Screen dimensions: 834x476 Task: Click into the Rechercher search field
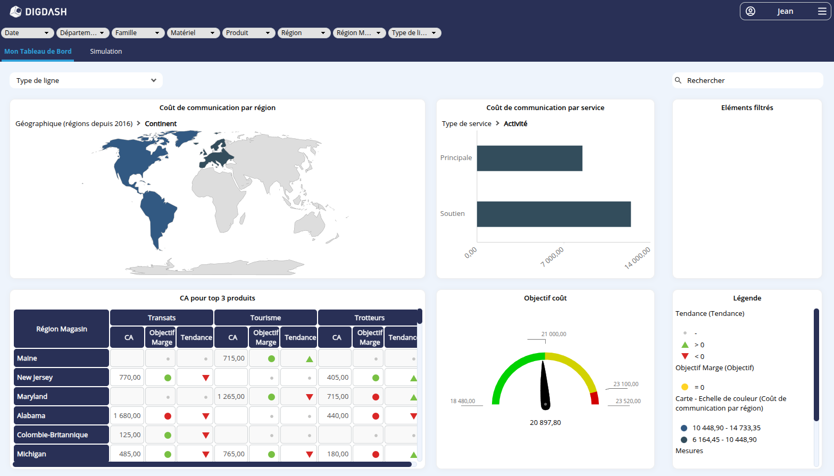tap(750, 81)
